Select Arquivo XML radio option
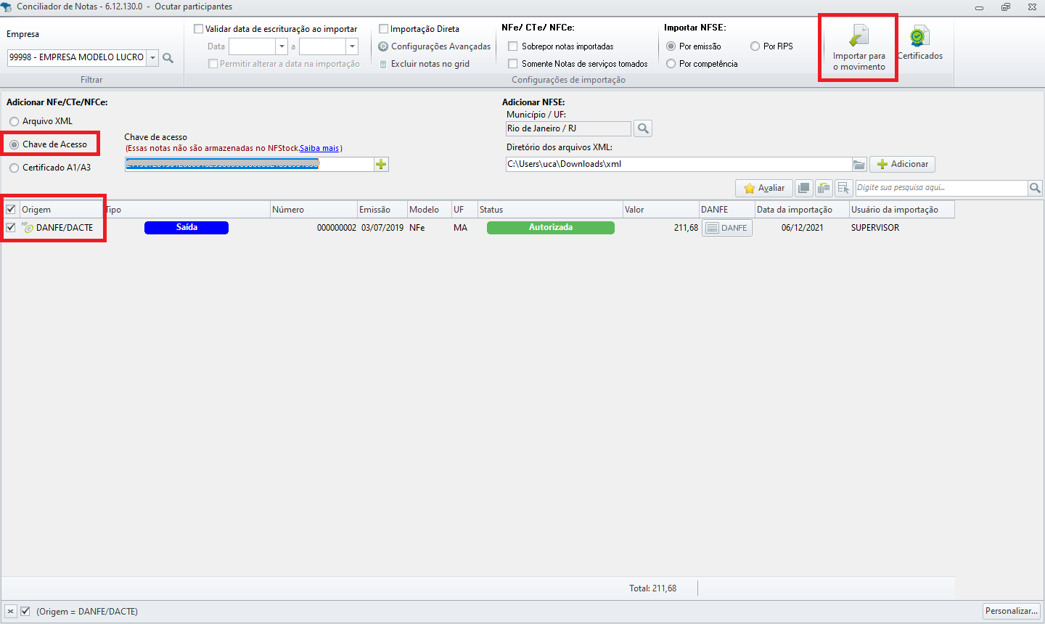The height and width of the screenshot is (624, 1045). click(15, 121)
